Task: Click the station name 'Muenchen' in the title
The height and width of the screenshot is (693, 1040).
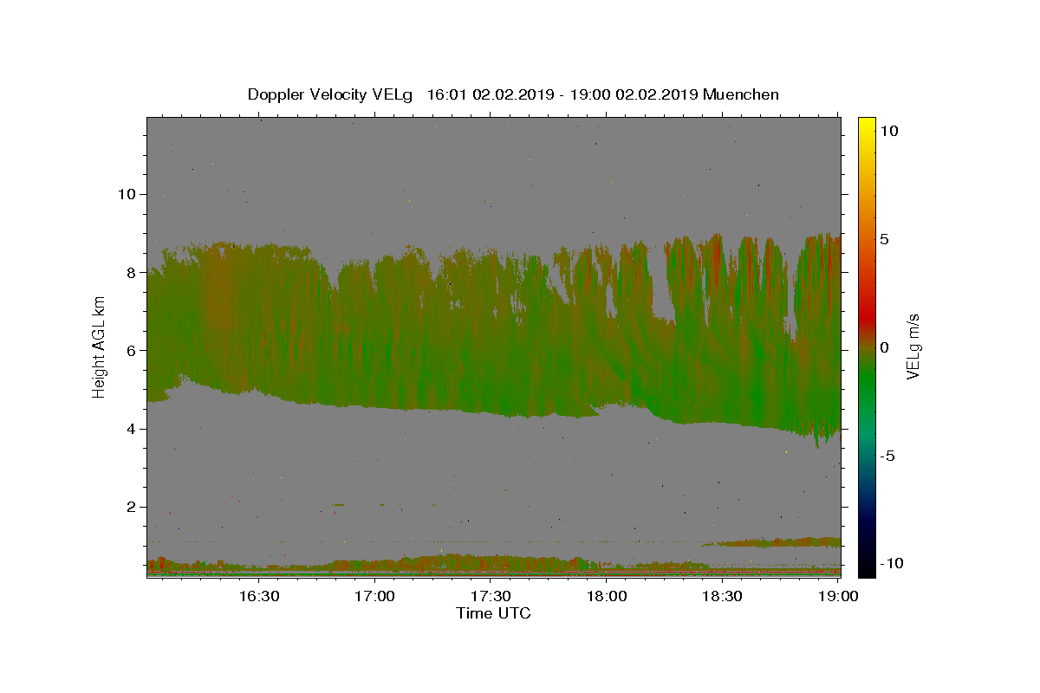Action: click(x=741, y=94)
